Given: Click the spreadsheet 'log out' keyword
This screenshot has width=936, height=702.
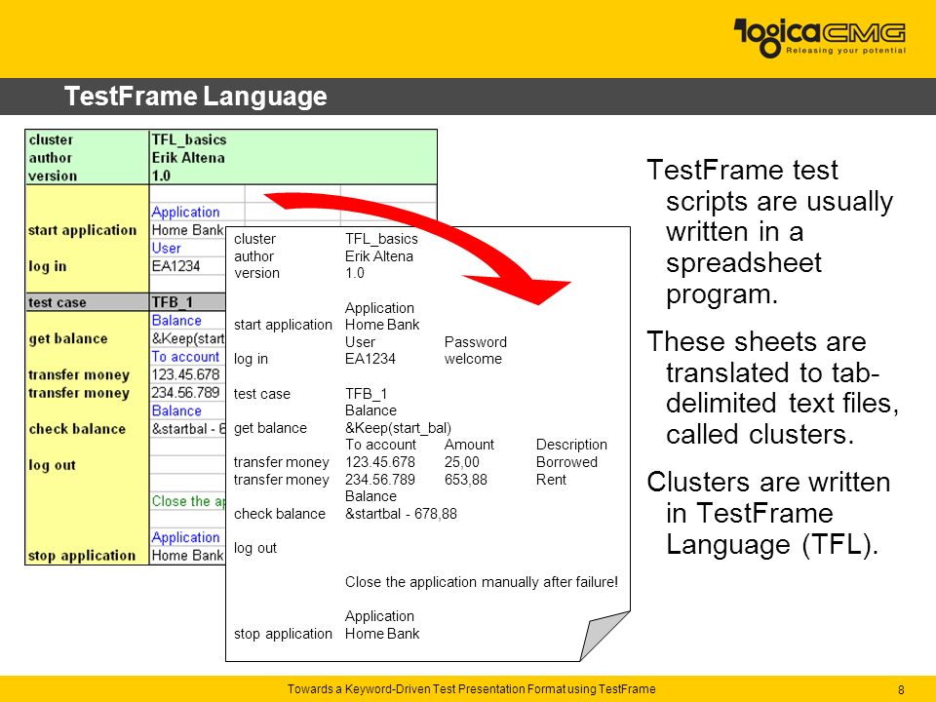Looking at the screenshot, I should [x=52, y=465].
